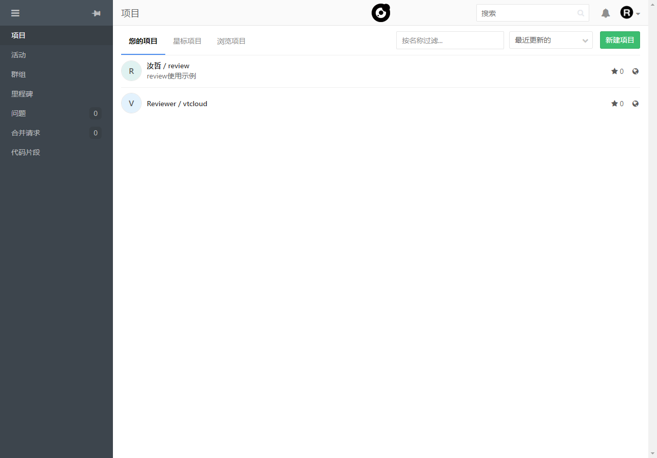
Task: Click the globe visibility icon for vtcloud project
Action: point(635,104)
